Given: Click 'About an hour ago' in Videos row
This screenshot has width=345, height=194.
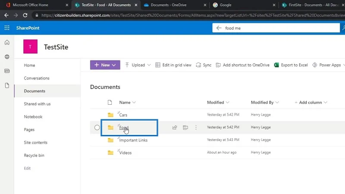Looking at the screenshot, I should 222,152.
